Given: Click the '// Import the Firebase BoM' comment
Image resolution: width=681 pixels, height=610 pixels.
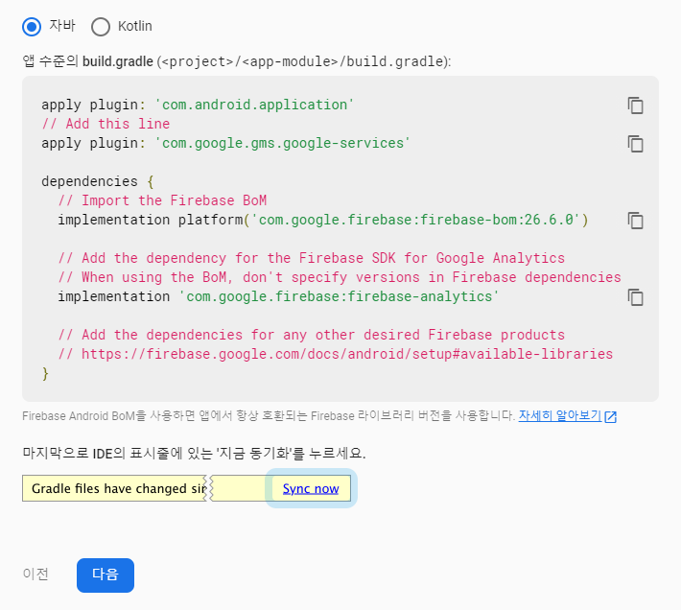Looking at the screenshot, I should pos(162,200).
